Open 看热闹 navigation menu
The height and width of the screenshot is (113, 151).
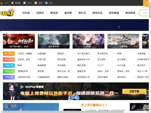pos(54,13)
